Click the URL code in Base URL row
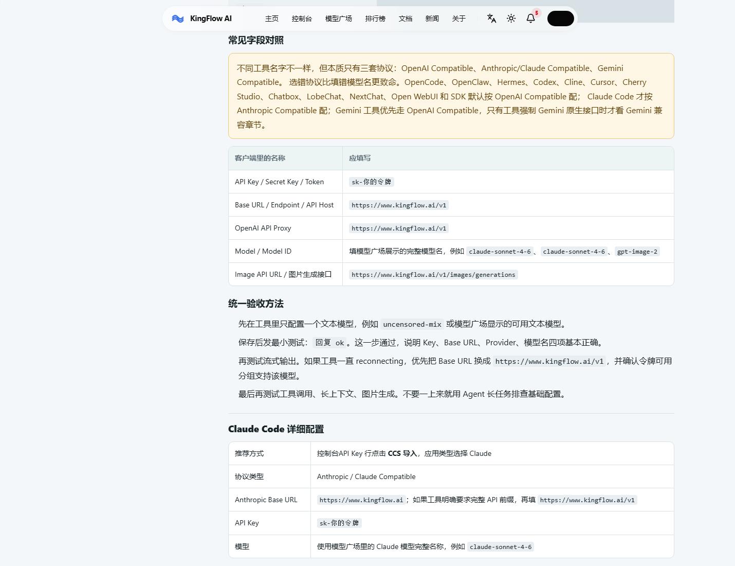Screen dimensions: 735x566 tap(399, 205)
